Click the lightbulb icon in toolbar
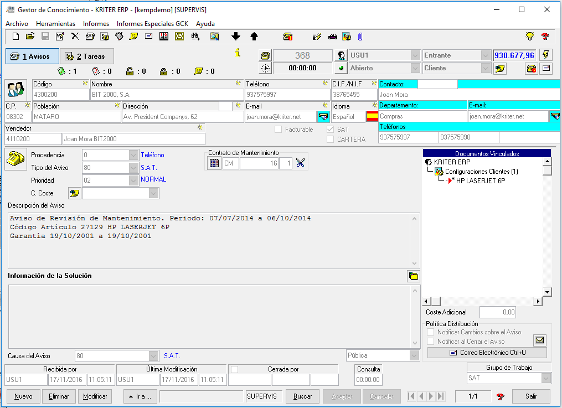The image size is (562, 408). coord(530,36)
